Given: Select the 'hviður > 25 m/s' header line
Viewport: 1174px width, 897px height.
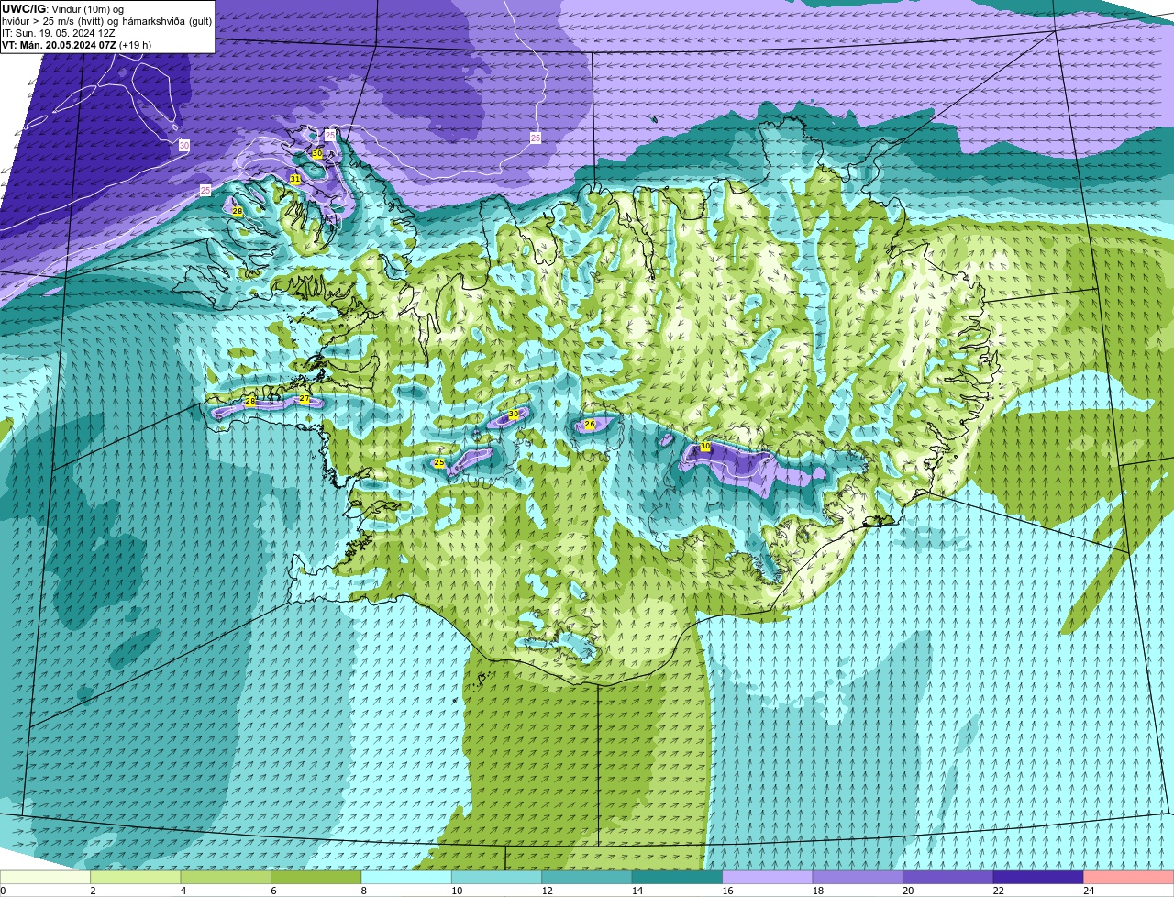Looking at the screenshot, I should [x=106, y=21].
